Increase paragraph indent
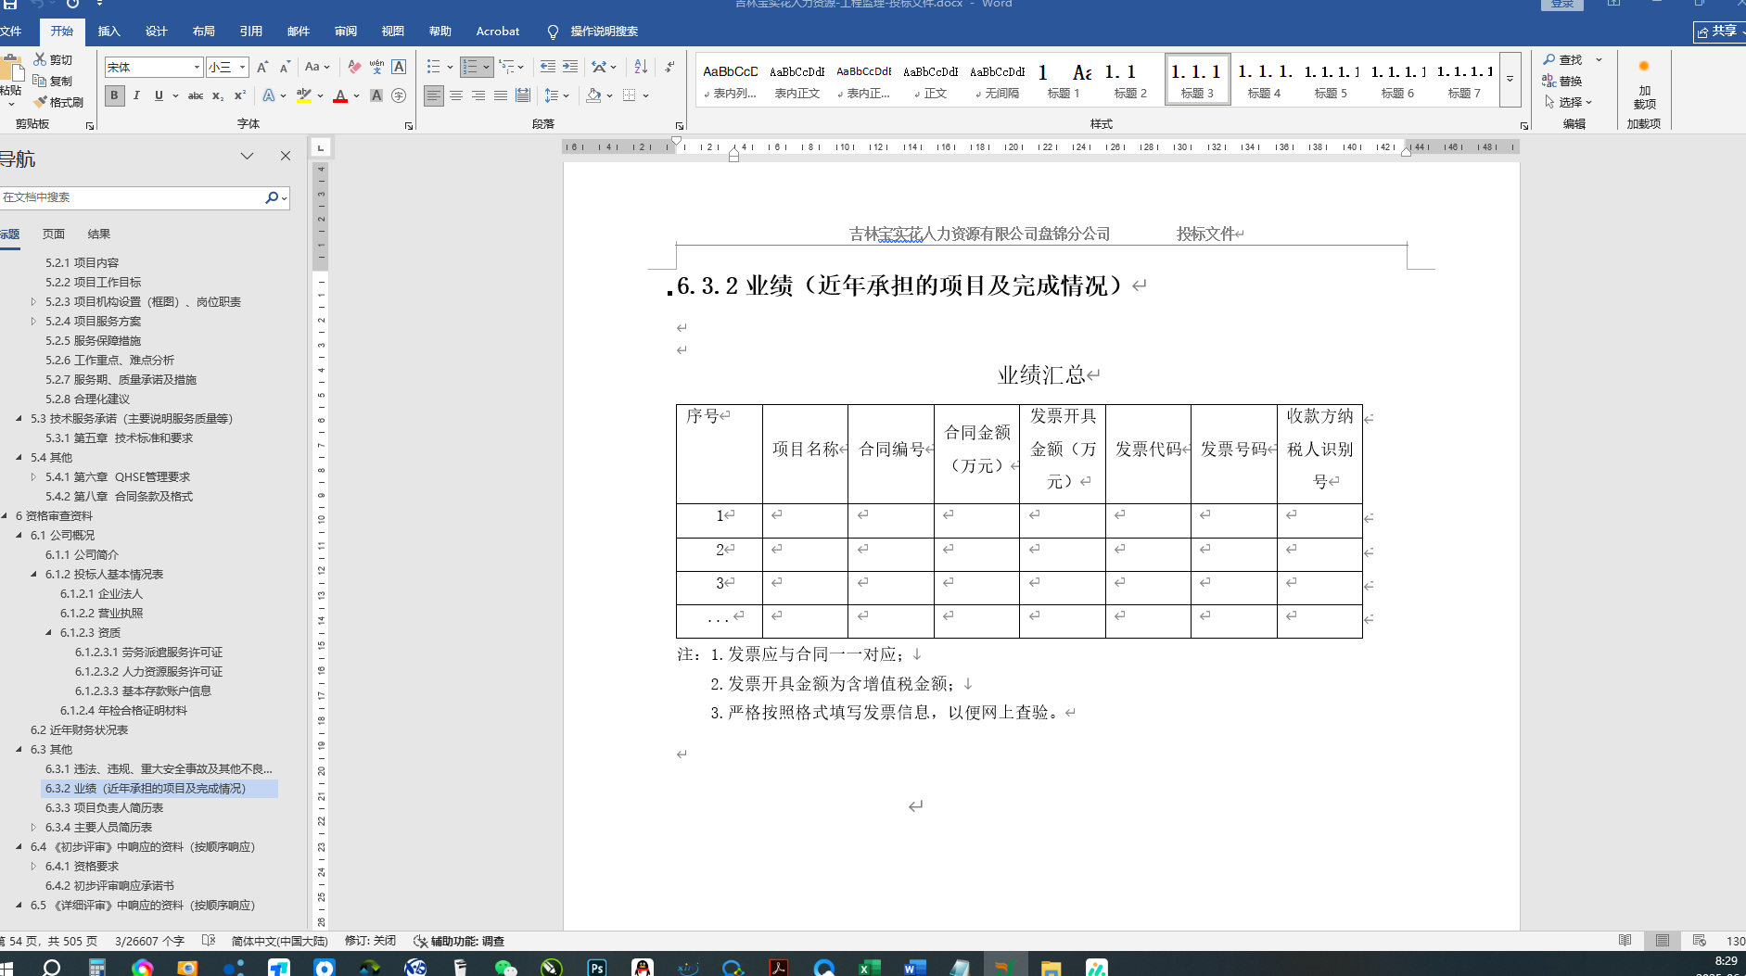The width and height of the screenshot is (1746, 976). click(570, 67)
